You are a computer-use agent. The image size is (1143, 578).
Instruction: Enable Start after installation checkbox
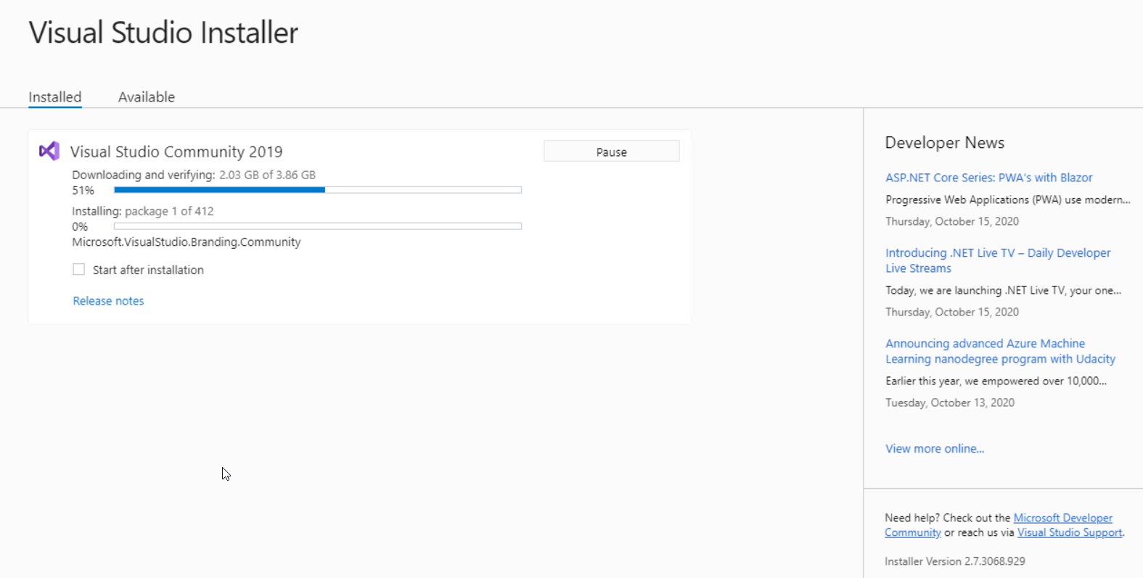[x=79, y=270]
